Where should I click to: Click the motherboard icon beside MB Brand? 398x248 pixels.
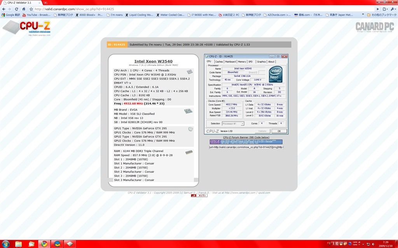[x=189, y=111]
